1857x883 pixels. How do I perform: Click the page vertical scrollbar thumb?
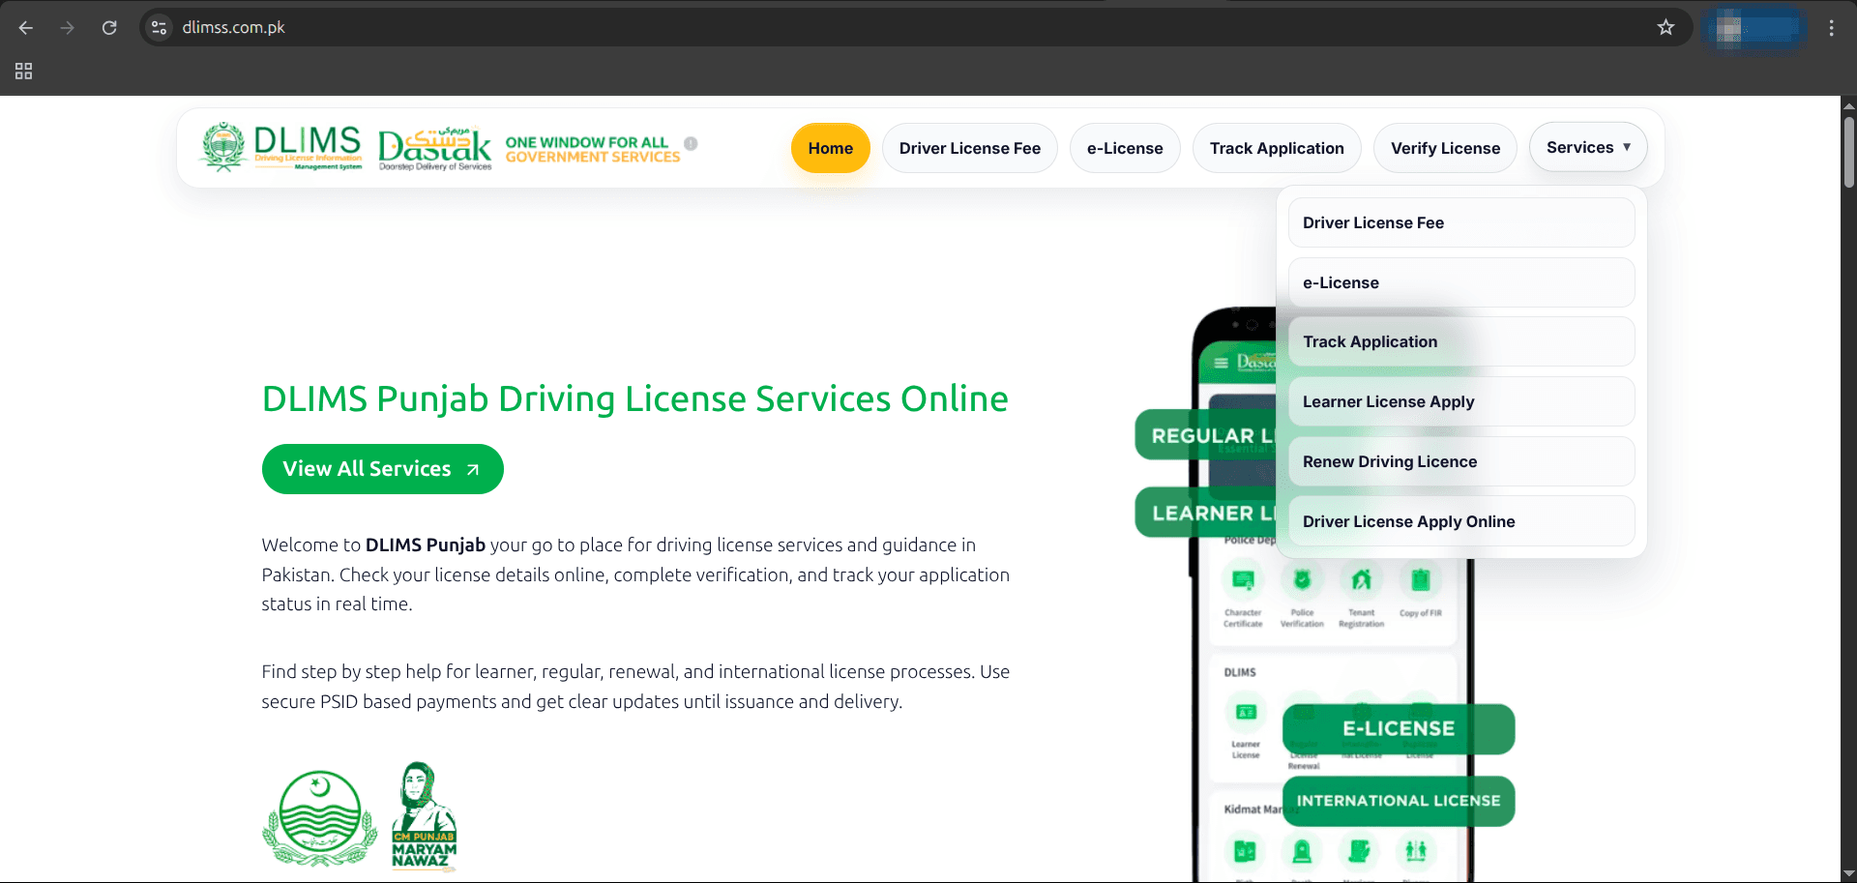[x=1848, y=152]
